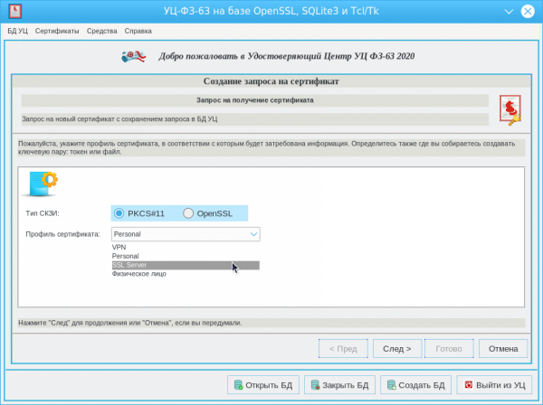Click the logo beside the welcome heading
Screen dimensions: 543x405
click(x=136, y=56)
